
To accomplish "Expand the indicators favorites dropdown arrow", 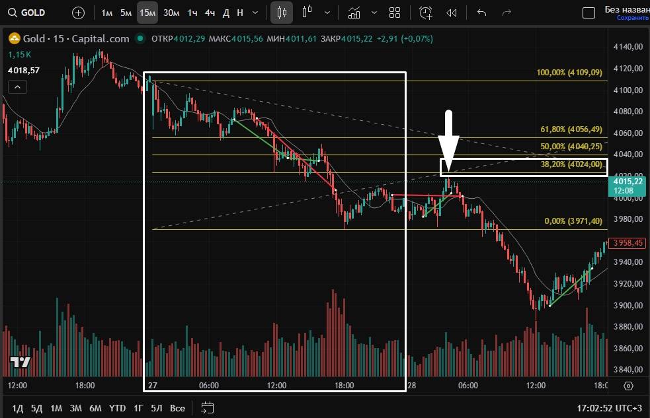I will point(374,13).
